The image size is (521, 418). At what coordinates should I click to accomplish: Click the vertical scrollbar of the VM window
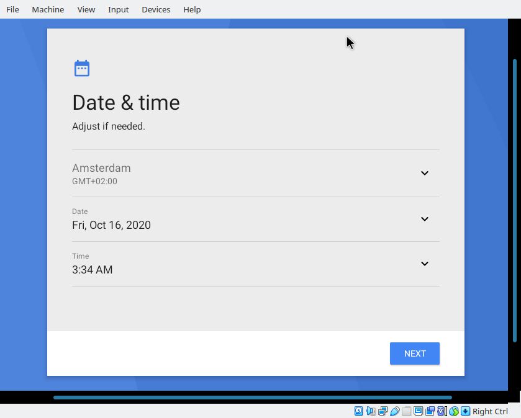[x=515, y=200]
